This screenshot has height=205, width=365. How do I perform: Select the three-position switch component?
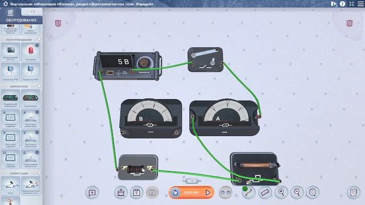coord(30,186)
